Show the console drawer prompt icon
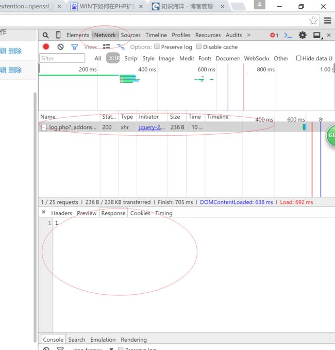This screenshot has height=350, width=335. (288, 35)
